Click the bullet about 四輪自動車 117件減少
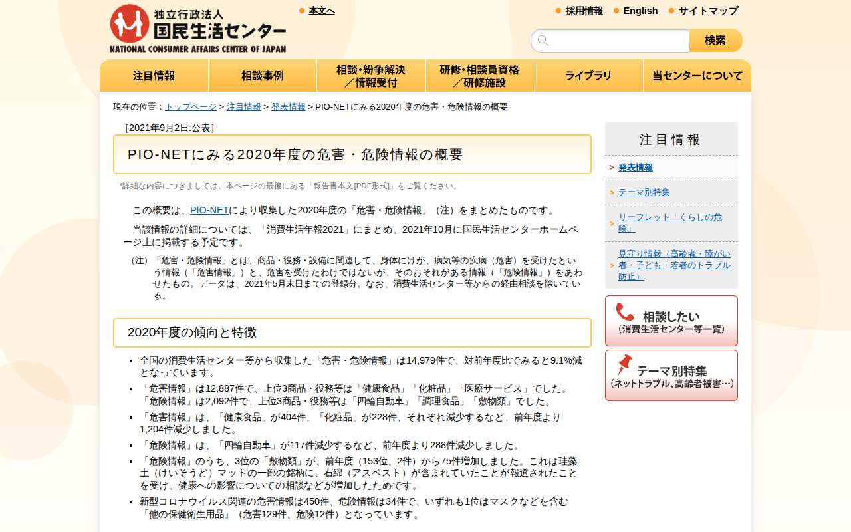Image resolution: width=851 pixels, height=532 pixels. coord(330,445)
